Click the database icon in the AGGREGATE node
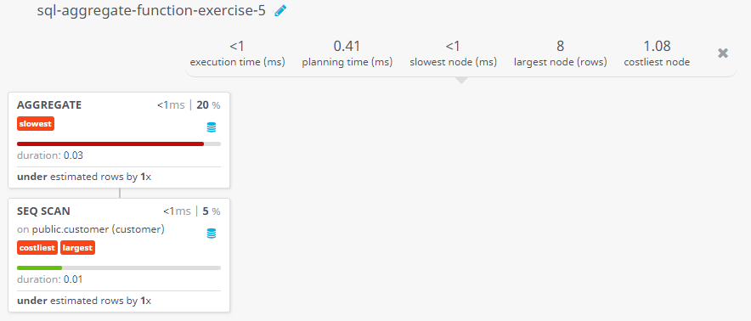 pyautogui.click(x=212, y=127)
